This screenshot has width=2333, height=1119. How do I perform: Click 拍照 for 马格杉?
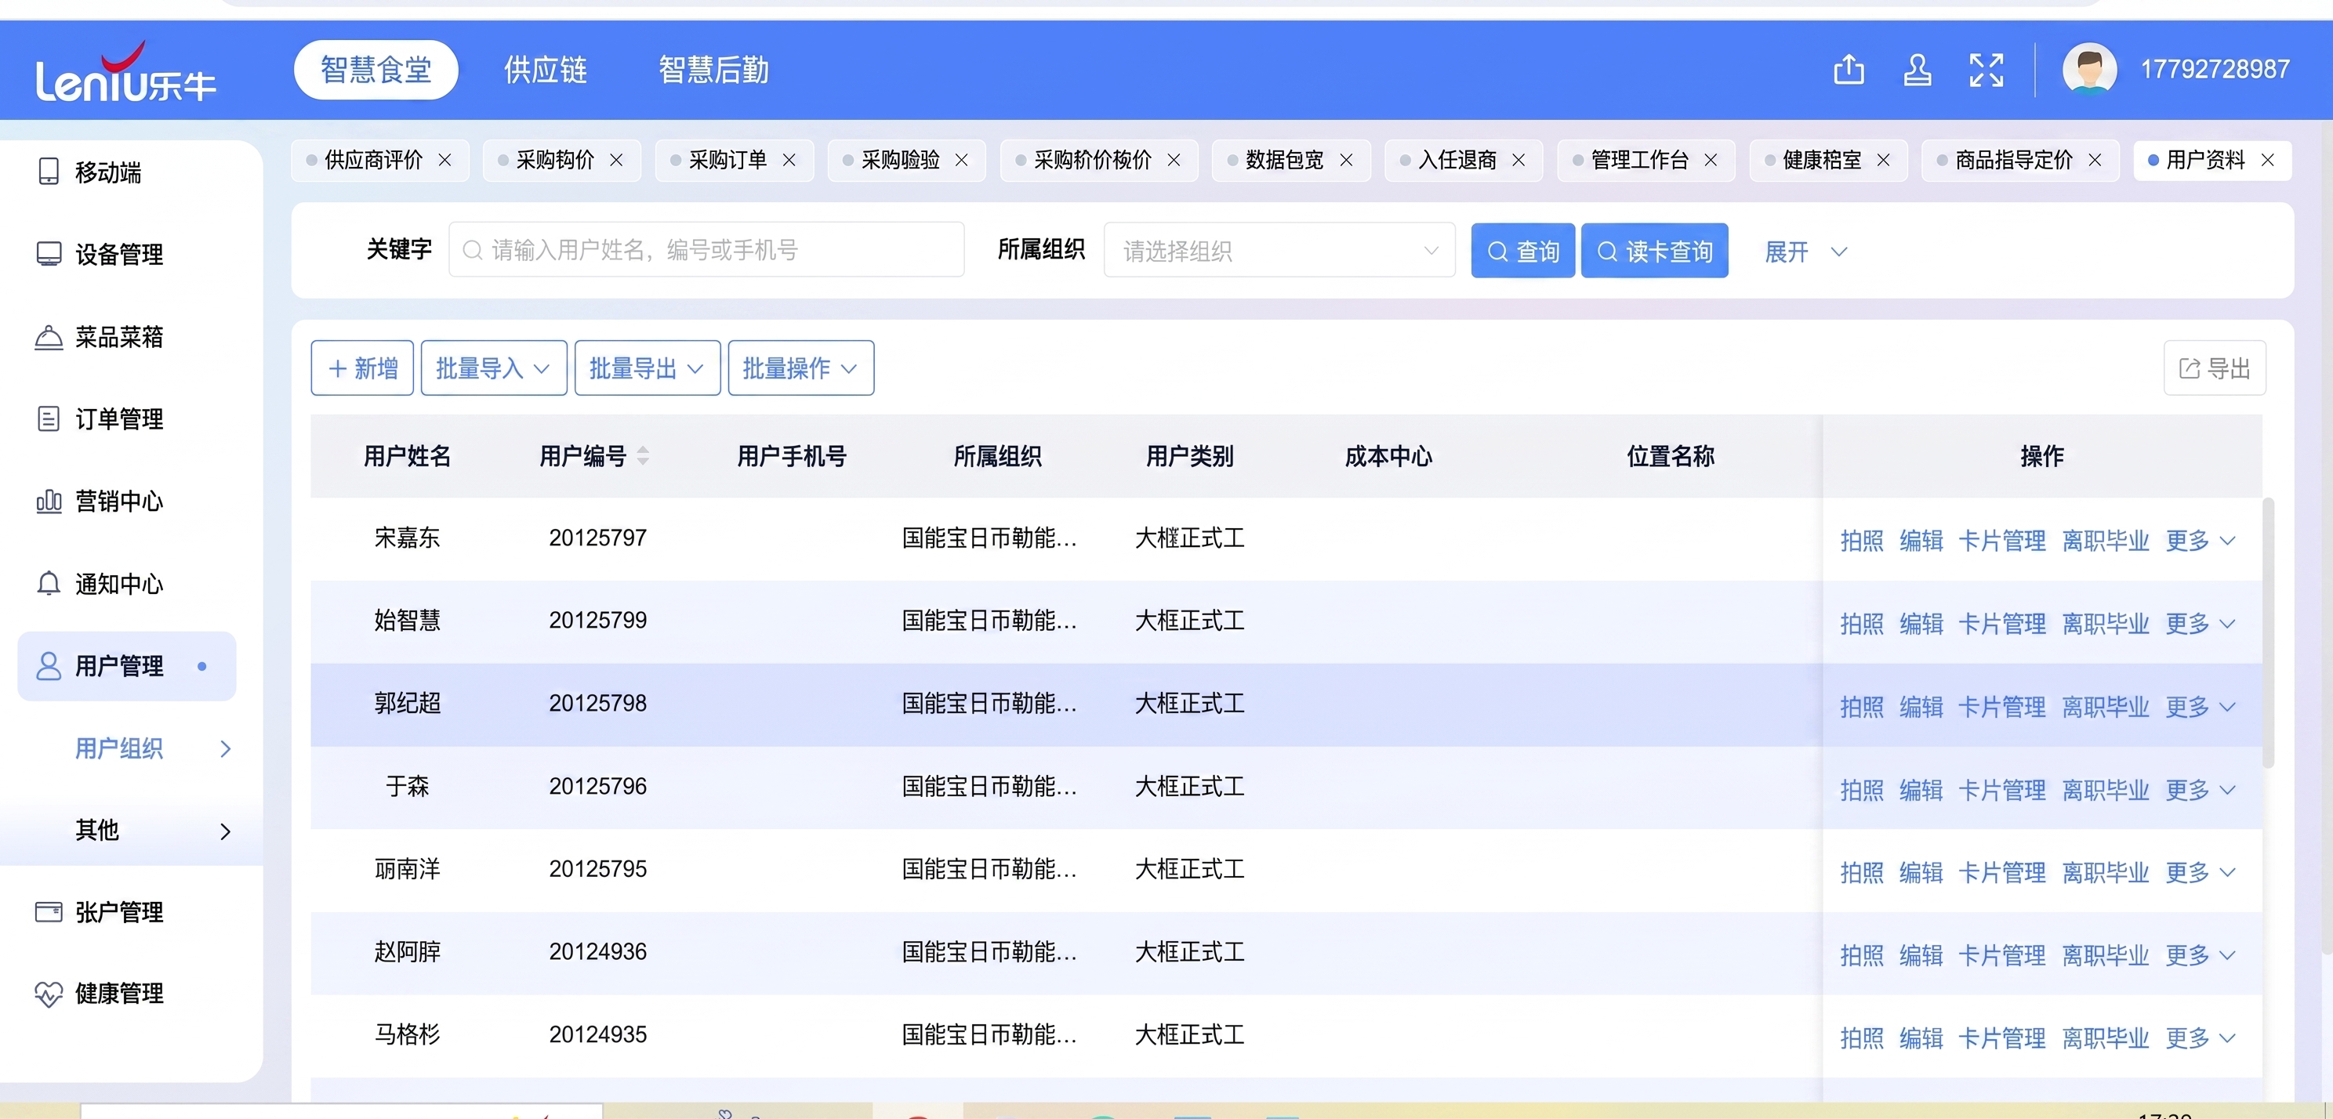coord(1861,1038)
